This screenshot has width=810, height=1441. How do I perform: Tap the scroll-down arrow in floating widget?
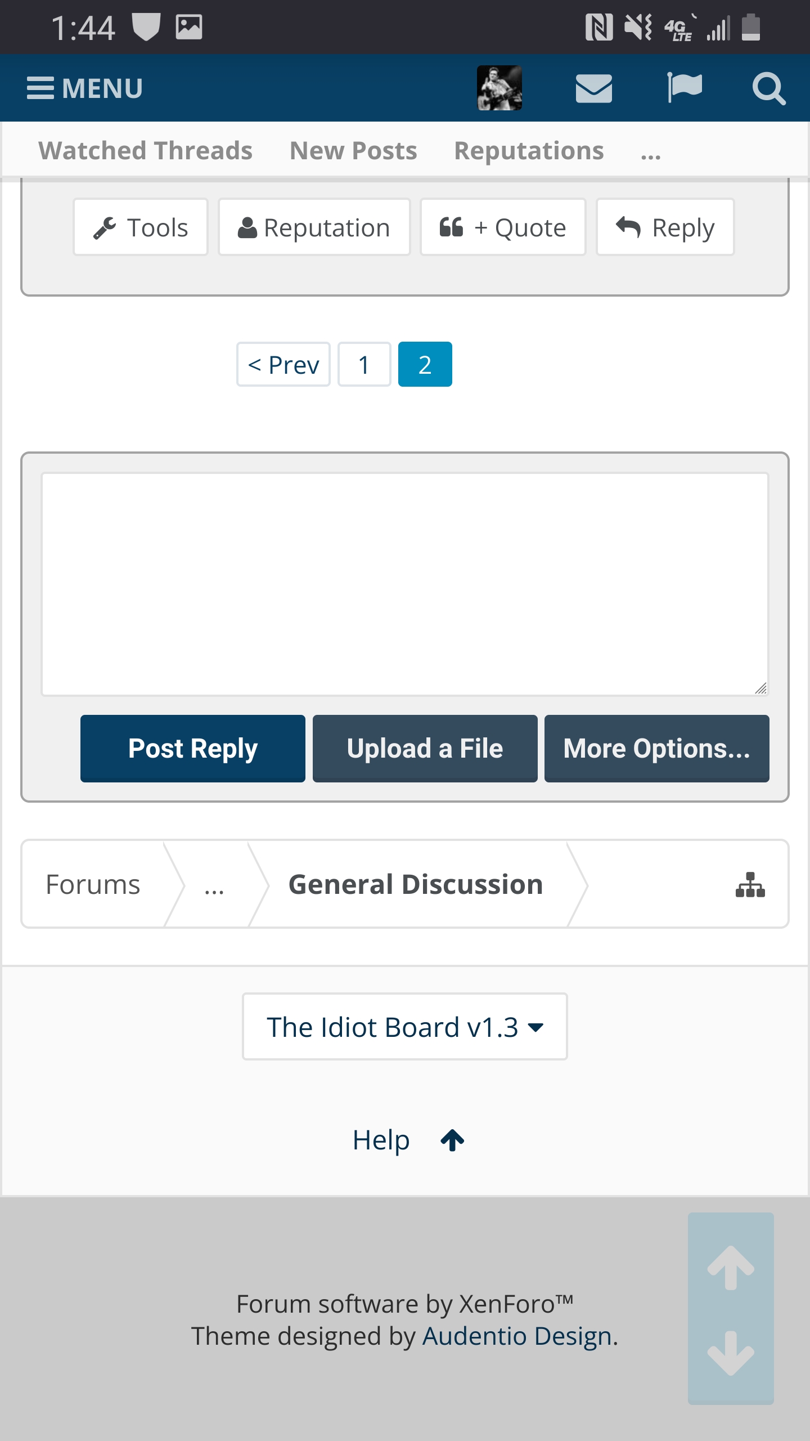(x=731, y=1353)
